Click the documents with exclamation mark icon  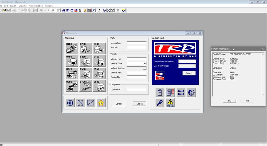pos(170,93)
